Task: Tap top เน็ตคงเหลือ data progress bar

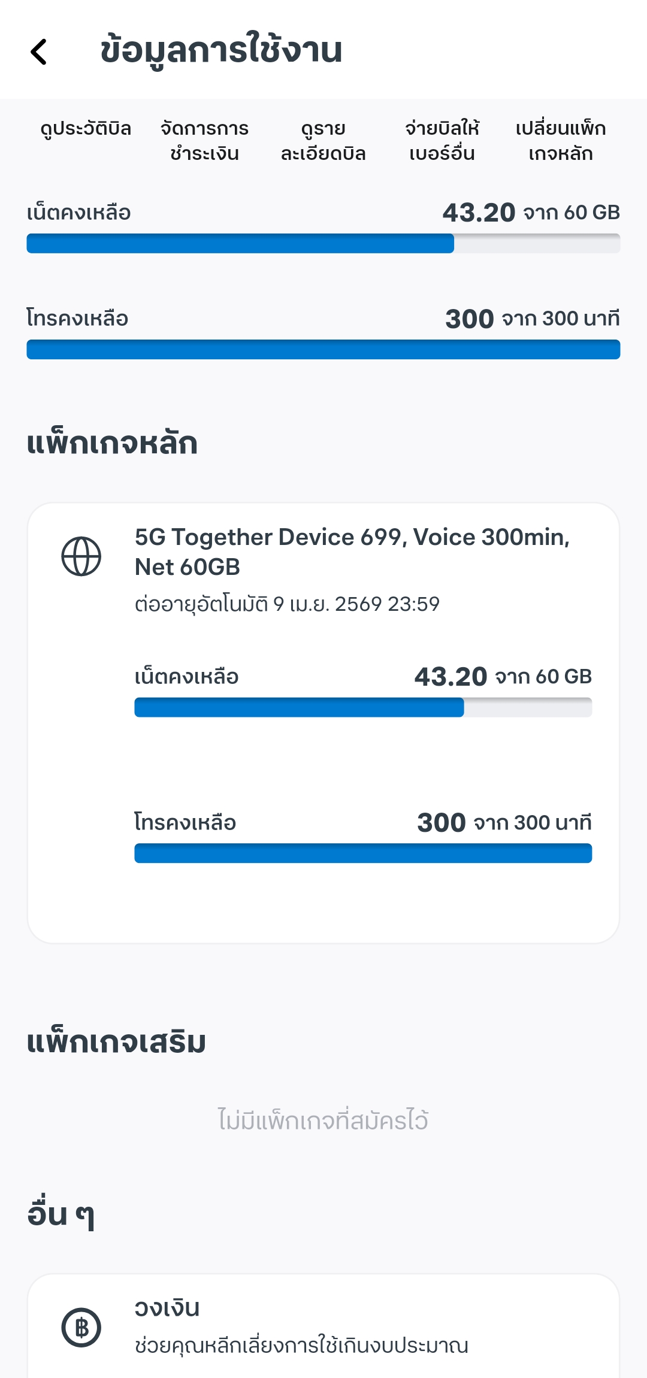Action: (323, 244)
